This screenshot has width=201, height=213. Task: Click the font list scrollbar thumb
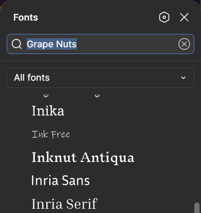pos(197,208)
